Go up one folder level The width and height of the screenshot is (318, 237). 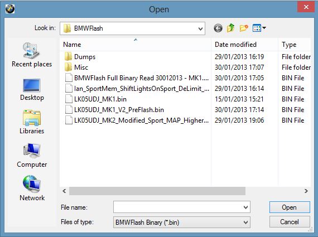coord(230,28)
